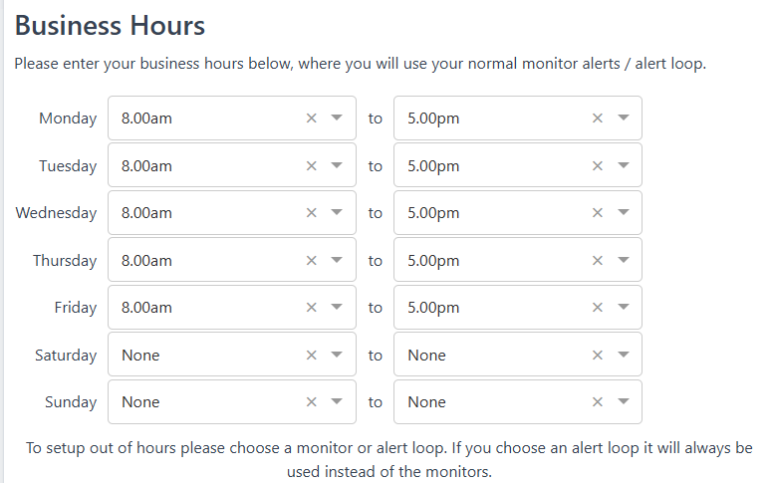The height and width of the screenshot is (483, 772).
Task: Expand Saturday end time dropdown arrow
Action: (624, 355)
